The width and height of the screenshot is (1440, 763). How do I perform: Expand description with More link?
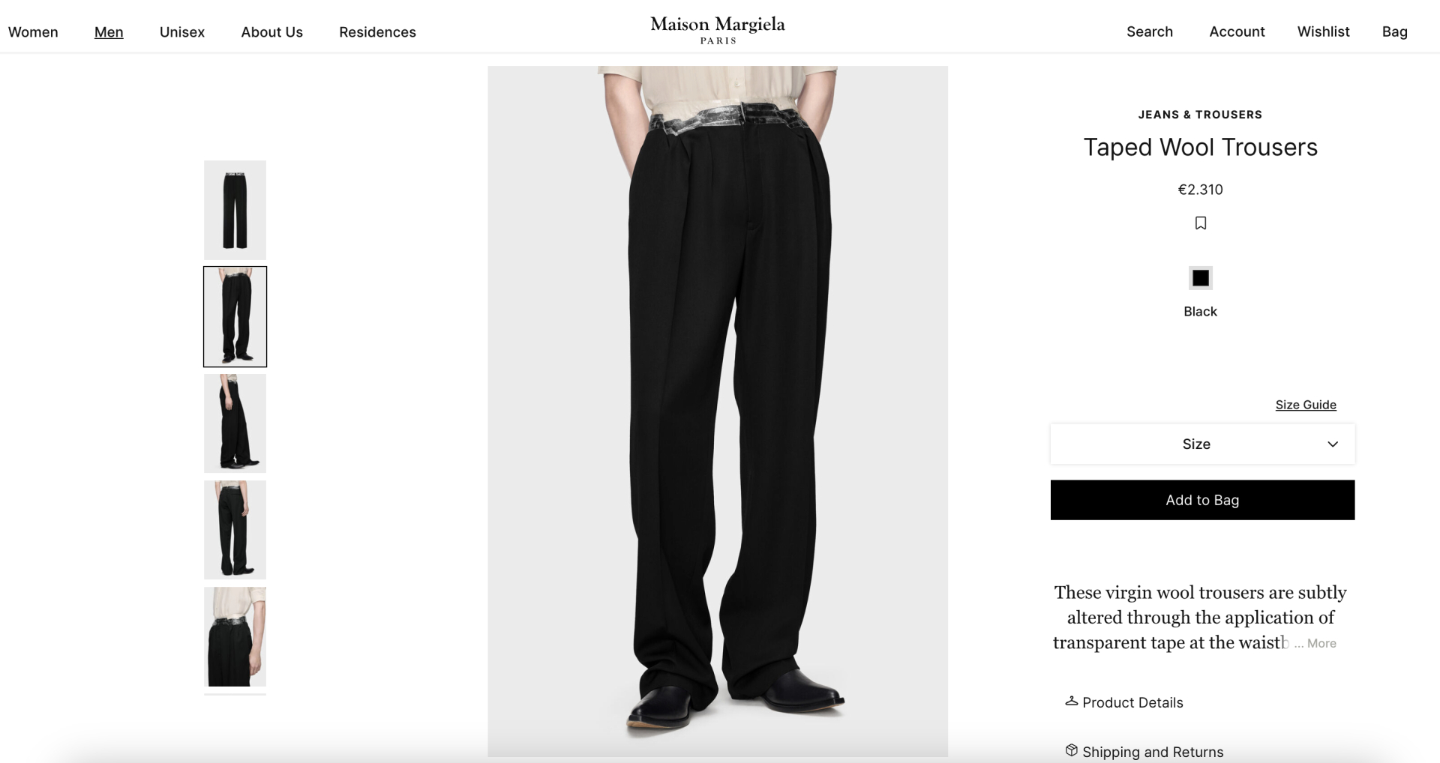pyautogui.click(x=1321, y=643)
